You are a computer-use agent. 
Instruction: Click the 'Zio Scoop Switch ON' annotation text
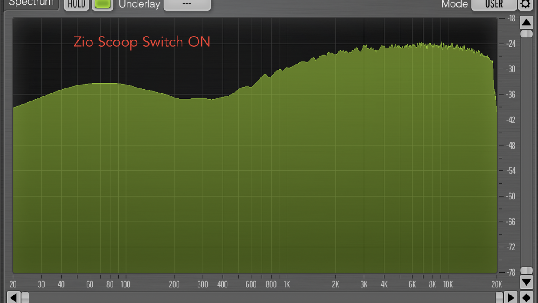point(142,42)
